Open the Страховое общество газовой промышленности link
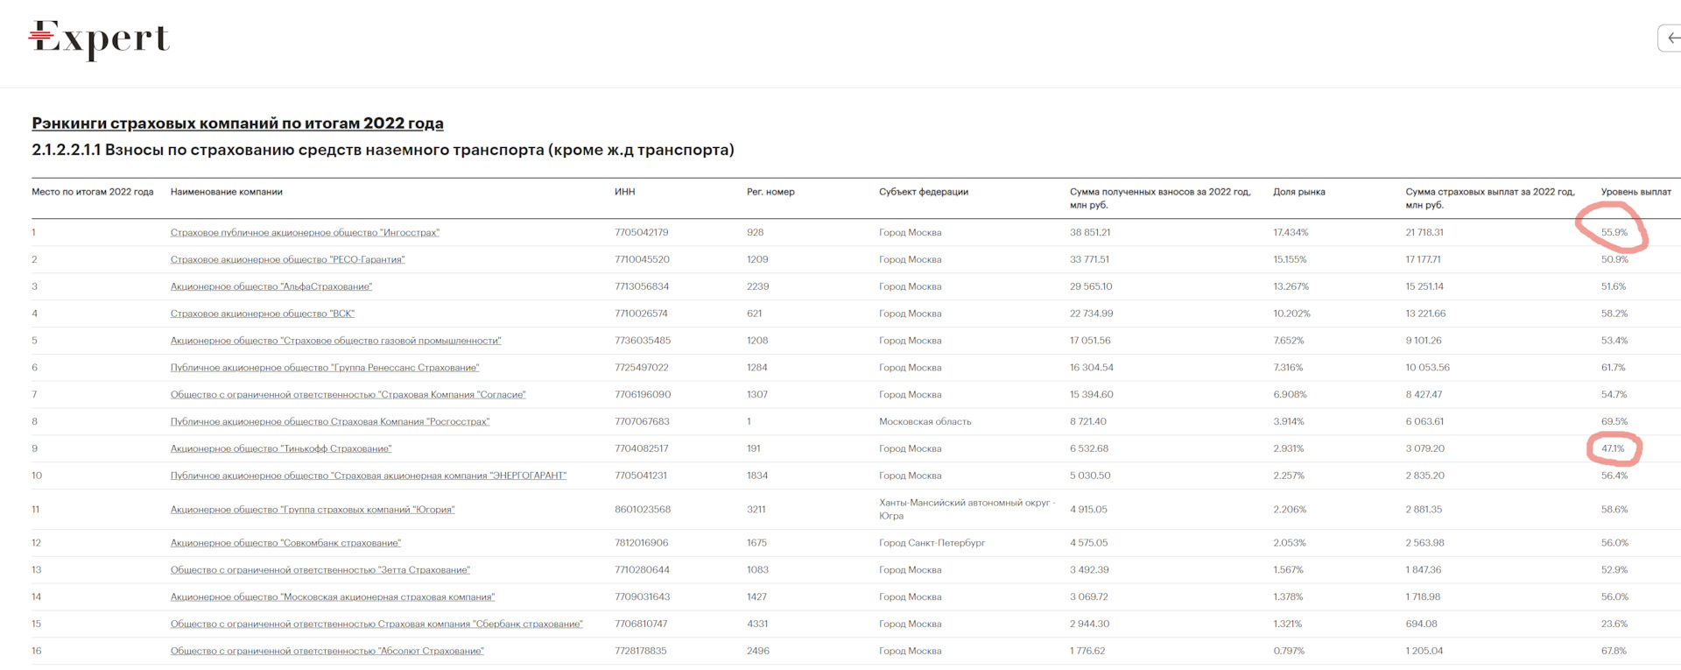The width and height of the screenshot is (1681, 670). pyautogui.click(x=335, y=341)
